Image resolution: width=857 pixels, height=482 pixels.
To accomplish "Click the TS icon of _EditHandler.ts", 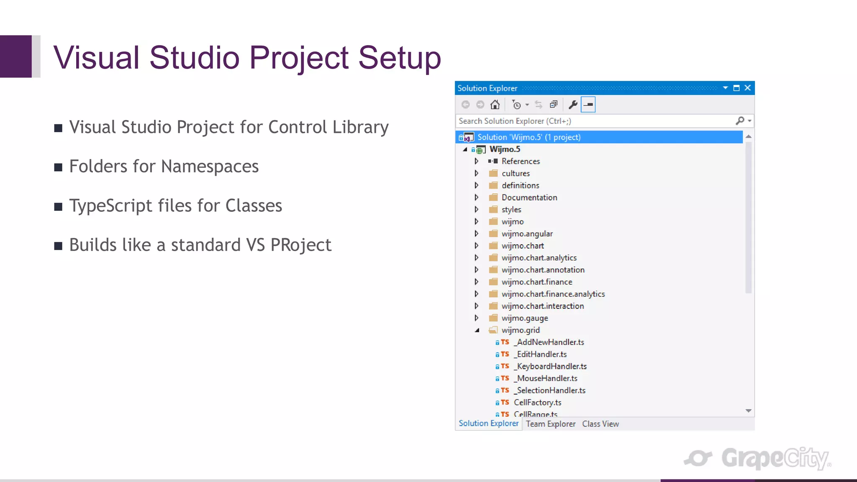I will (505, 354).
